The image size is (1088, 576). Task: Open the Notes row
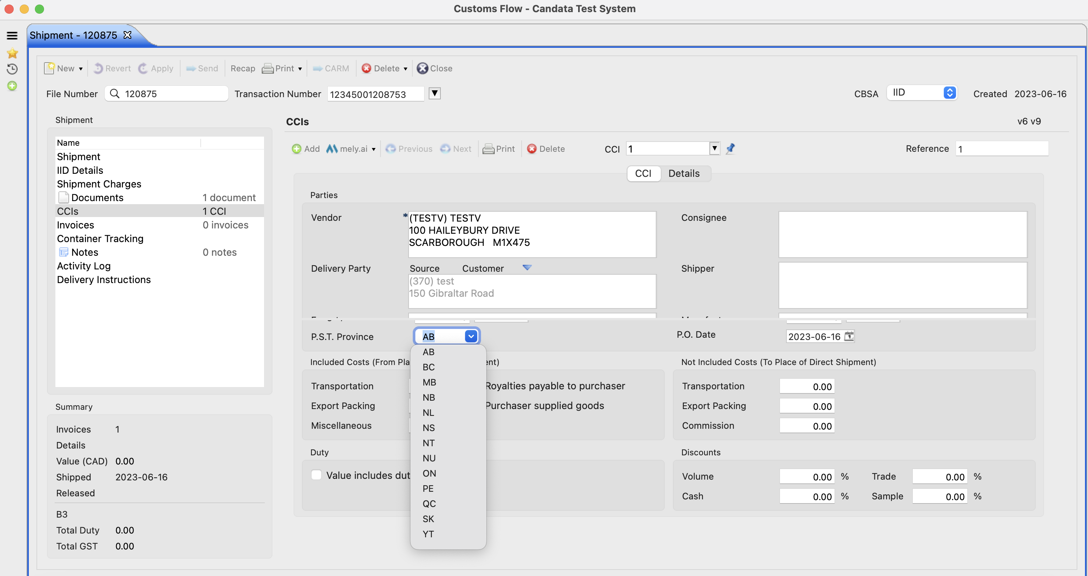[160, 252]
